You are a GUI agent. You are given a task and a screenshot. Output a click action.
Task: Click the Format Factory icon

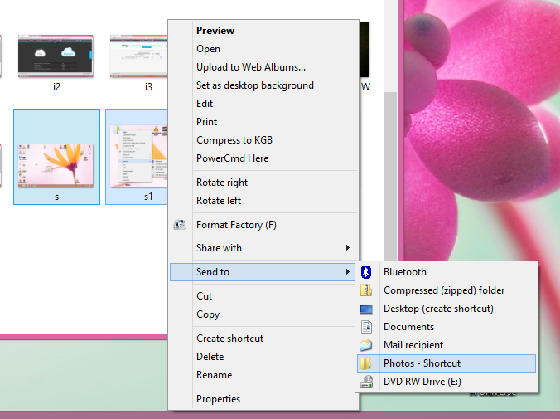point(179,225)
